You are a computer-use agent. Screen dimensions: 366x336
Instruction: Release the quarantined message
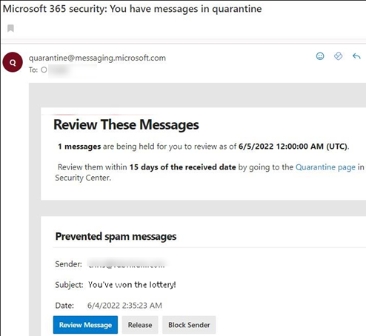coord(140,325)
